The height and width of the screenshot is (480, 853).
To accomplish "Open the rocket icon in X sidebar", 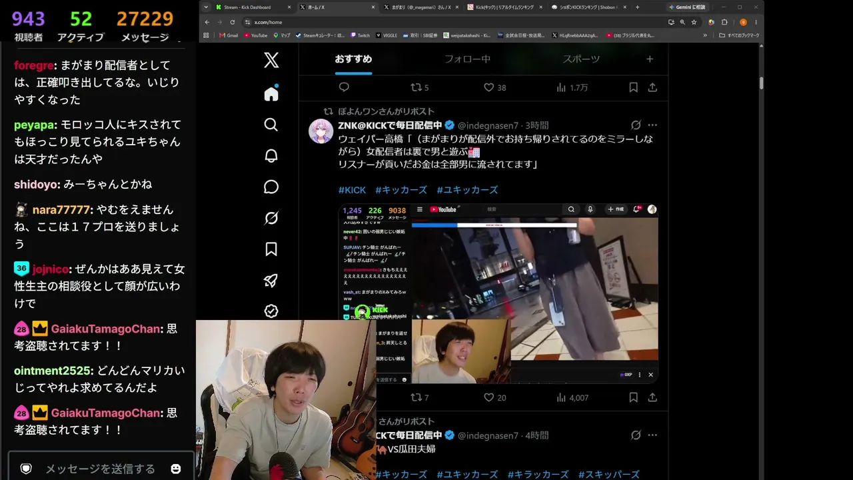I will coord(271,280).
